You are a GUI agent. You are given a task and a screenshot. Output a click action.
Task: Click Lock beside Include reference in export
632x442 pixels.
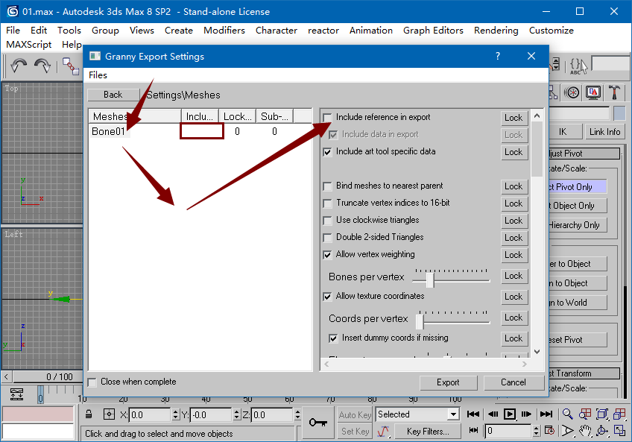(x=513, y=118)
